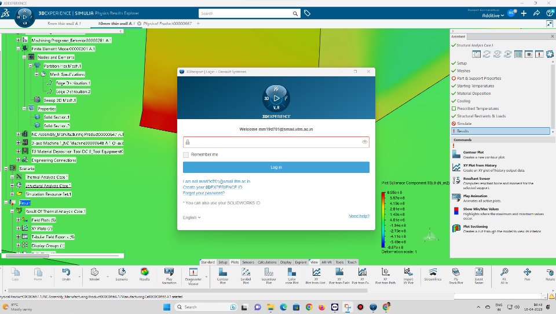Screen dimensions: 556x314
Task: Select the Isocontour Plot tool
Action: pos(269,272)
